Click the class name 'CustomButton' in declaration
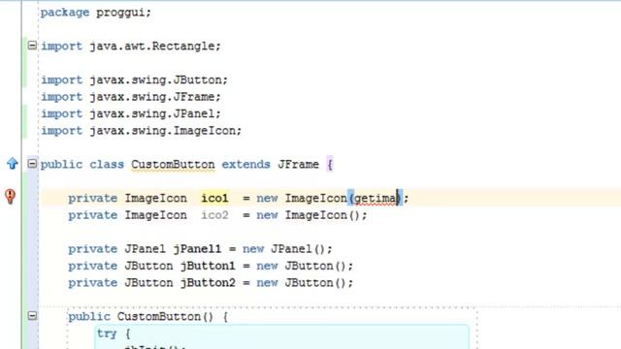Screen dimensions: 621x349 tap(173, 165)
